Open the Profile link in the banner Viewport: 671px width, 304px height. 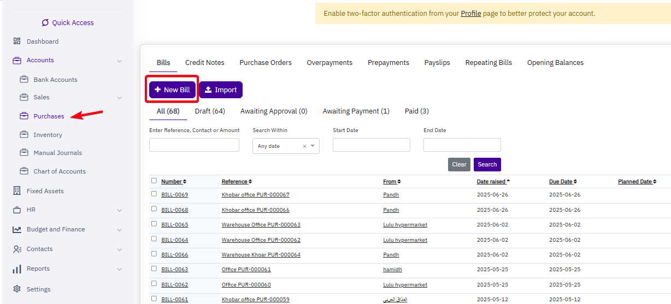470,13
